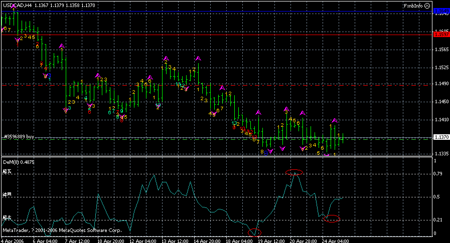Click the 超卖 oversold level label

click(7, 218)
